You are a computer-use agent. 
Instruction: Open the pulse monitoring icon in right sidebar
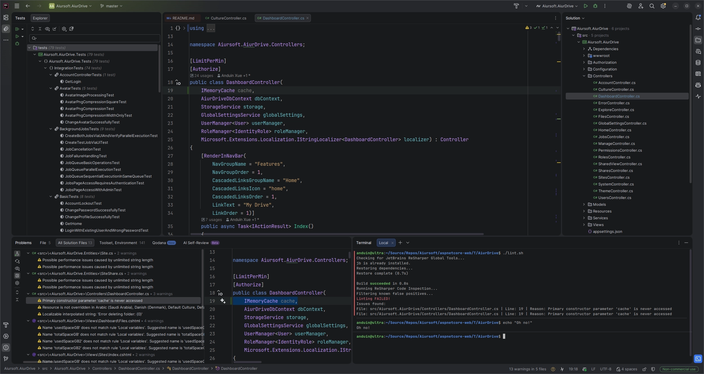click(698, 96)
